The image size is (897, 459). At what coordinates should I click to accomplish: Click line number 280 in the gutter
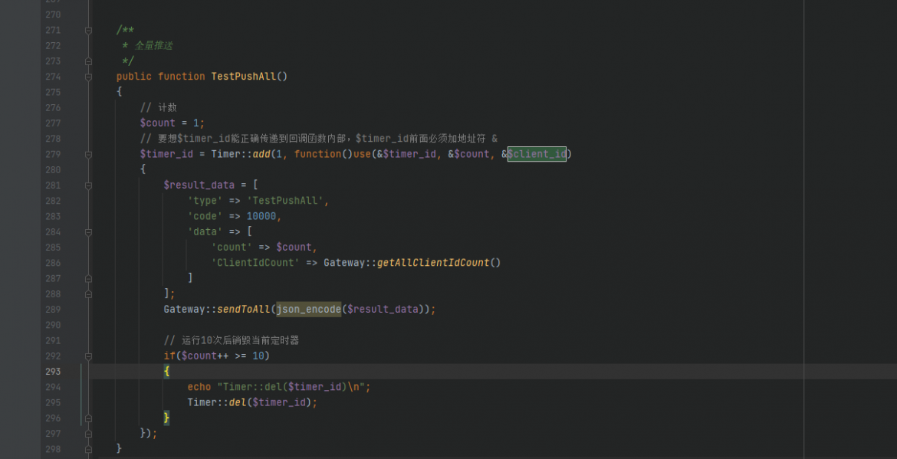[x=53, y=170]
